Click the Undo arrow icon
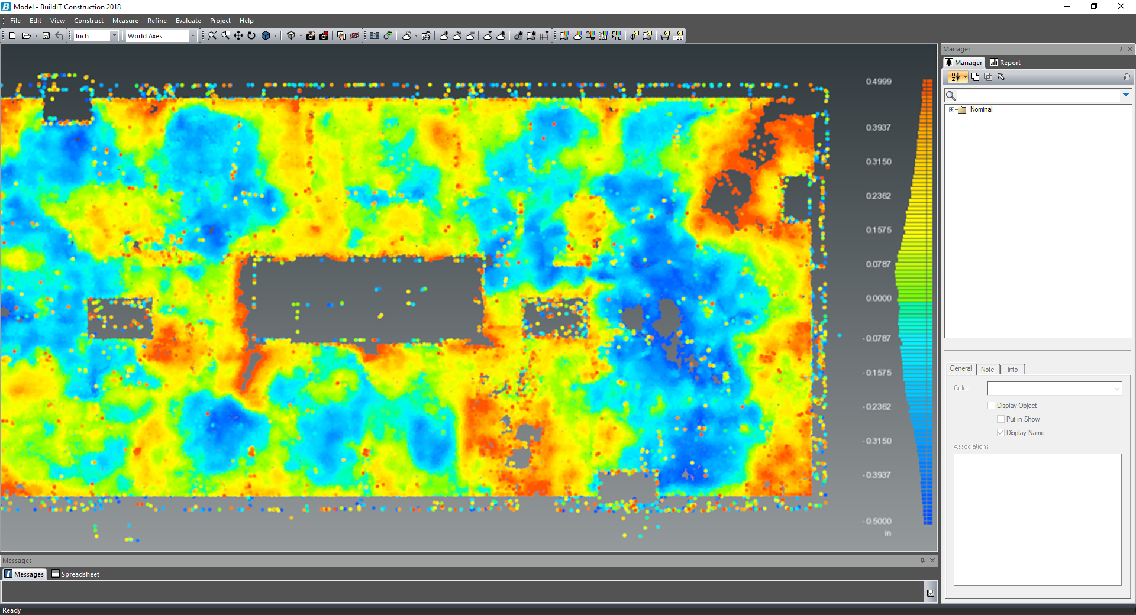The height and width of the screenshot is (615, 1136). click(59, 35)
